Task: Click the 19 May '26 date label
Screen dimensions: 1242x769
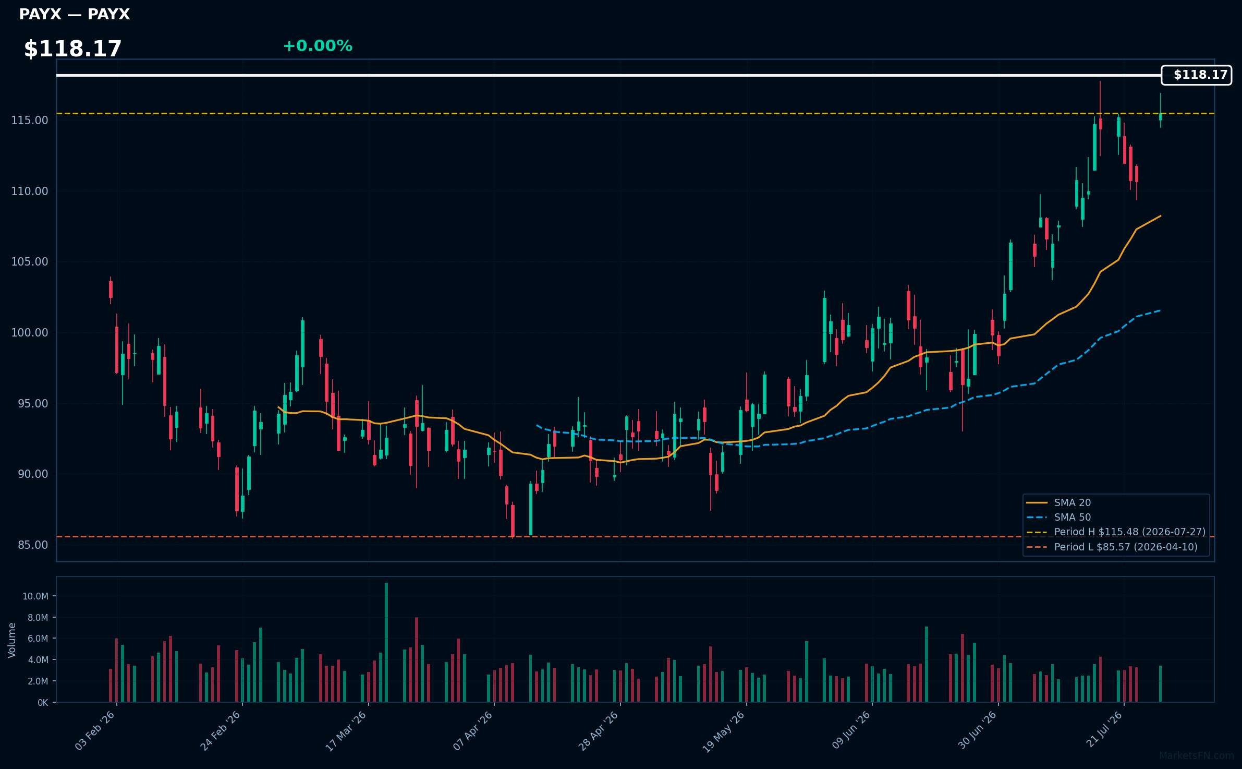Action: pyautogui.click(x=723, y=731)
